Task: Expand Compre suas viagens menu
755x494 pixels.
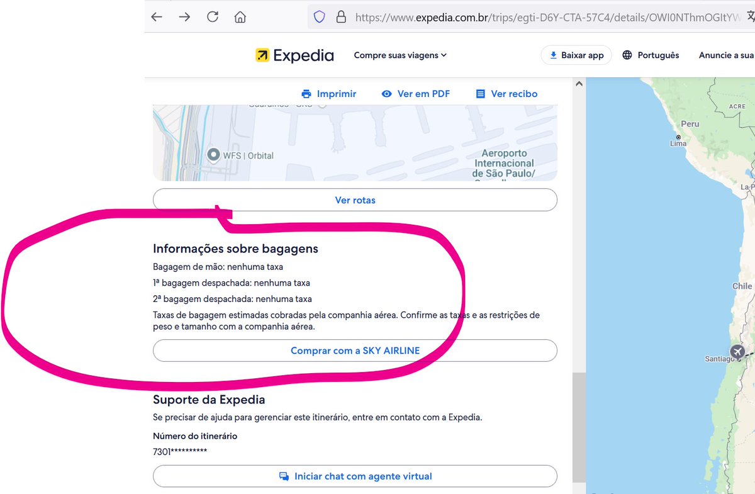Action: point(400,55)
